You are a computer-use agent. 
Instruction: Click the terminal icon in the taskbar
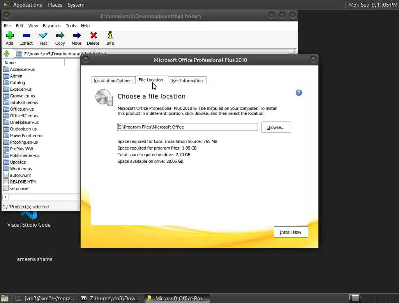[x=18, y=298]
